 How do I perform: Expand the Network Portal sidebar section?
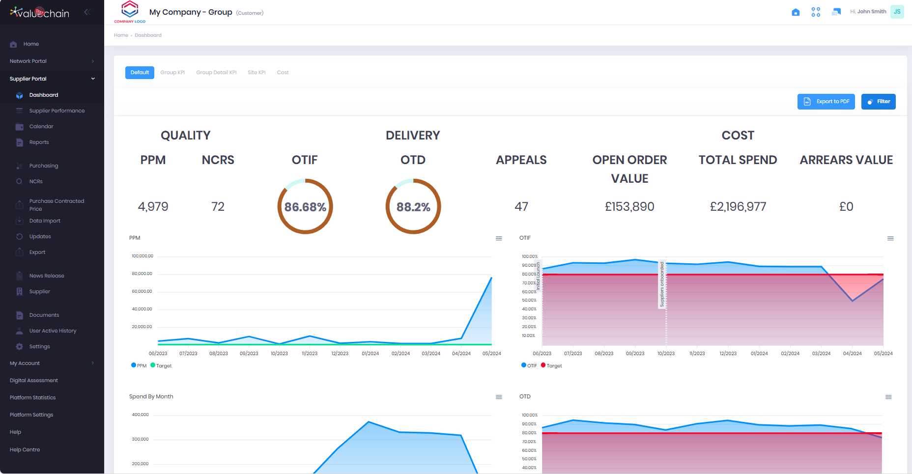(x=52, y=61)
